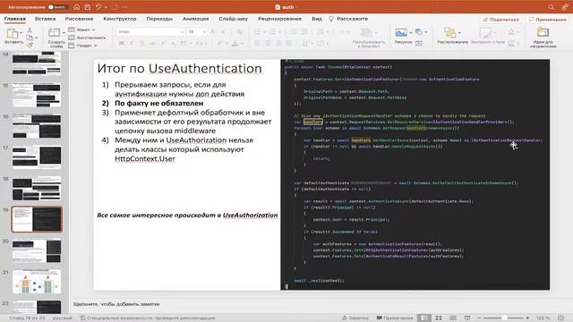Click the Increase font size icon
The height and width of the screenshot is (322, 573).
pos(213,32)
